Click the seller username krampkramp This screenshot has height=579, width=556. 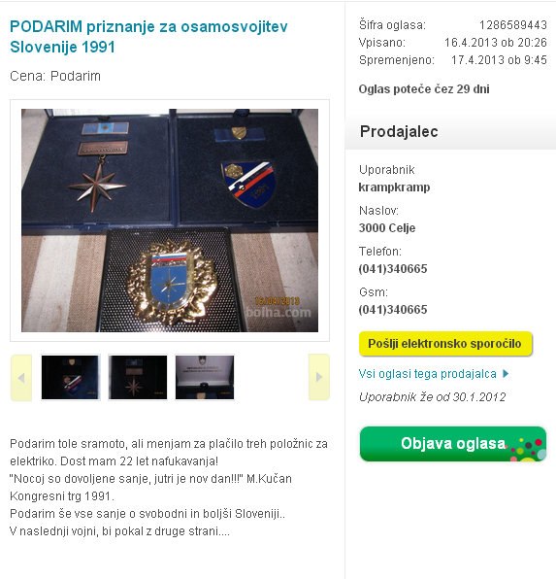[x=394, y=187]
